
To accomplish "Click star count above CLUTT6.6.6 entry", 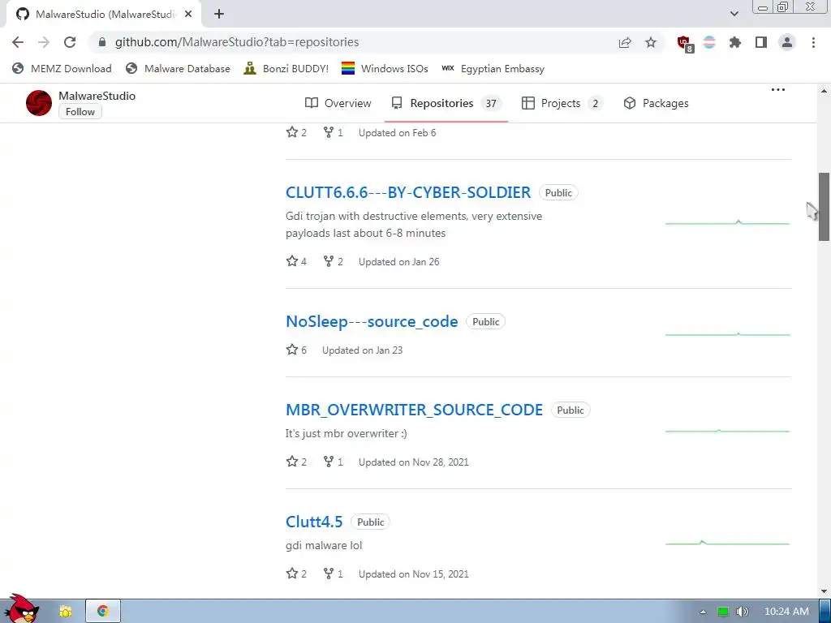I will (x=296, y=132).
